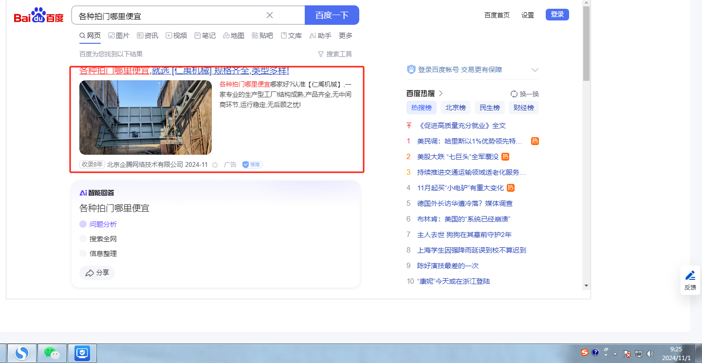This screenshot has height=363, width=702.
Task: Switch to the 地图 tab
Action: coord(234,36)
